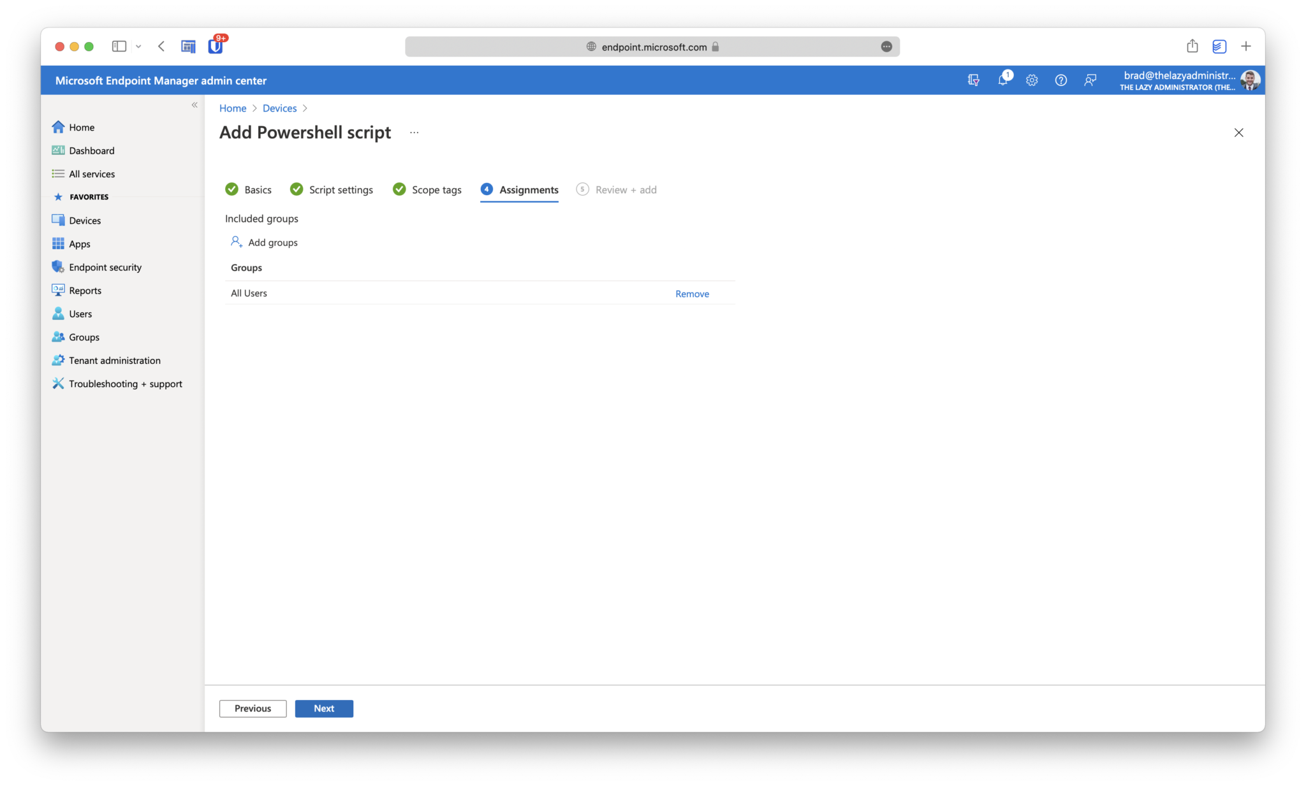Click the user profile avatar
This screenshot has width=1306, height=786.
(1250, 80)
